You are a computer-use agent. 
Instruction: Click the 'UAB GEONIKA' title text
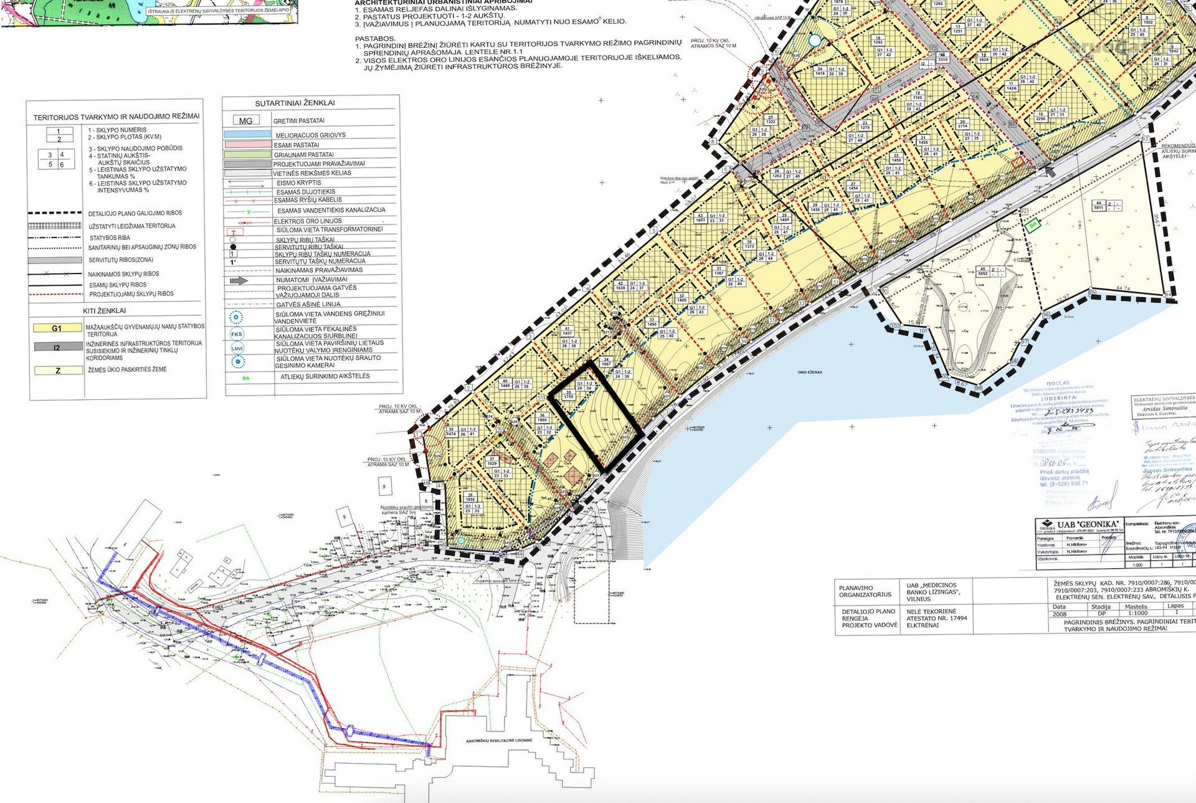click(1088, 525)
